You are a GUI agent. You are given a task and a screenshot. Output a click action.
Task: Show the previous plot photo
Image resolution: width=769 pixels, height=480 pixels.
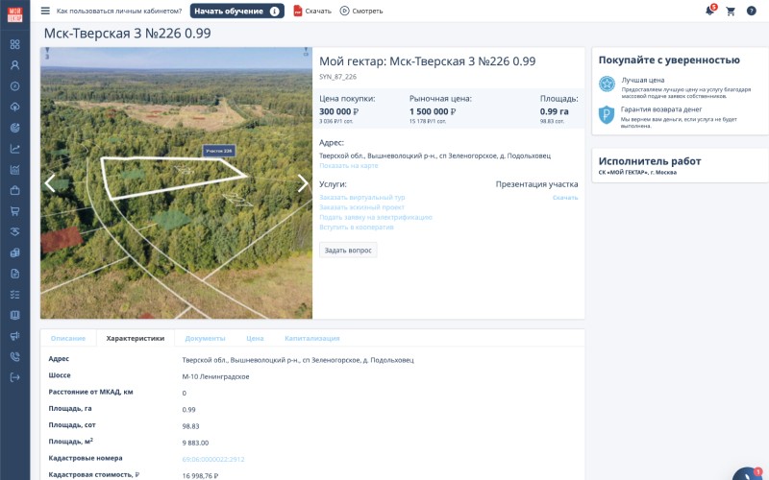tap(51, 182)
